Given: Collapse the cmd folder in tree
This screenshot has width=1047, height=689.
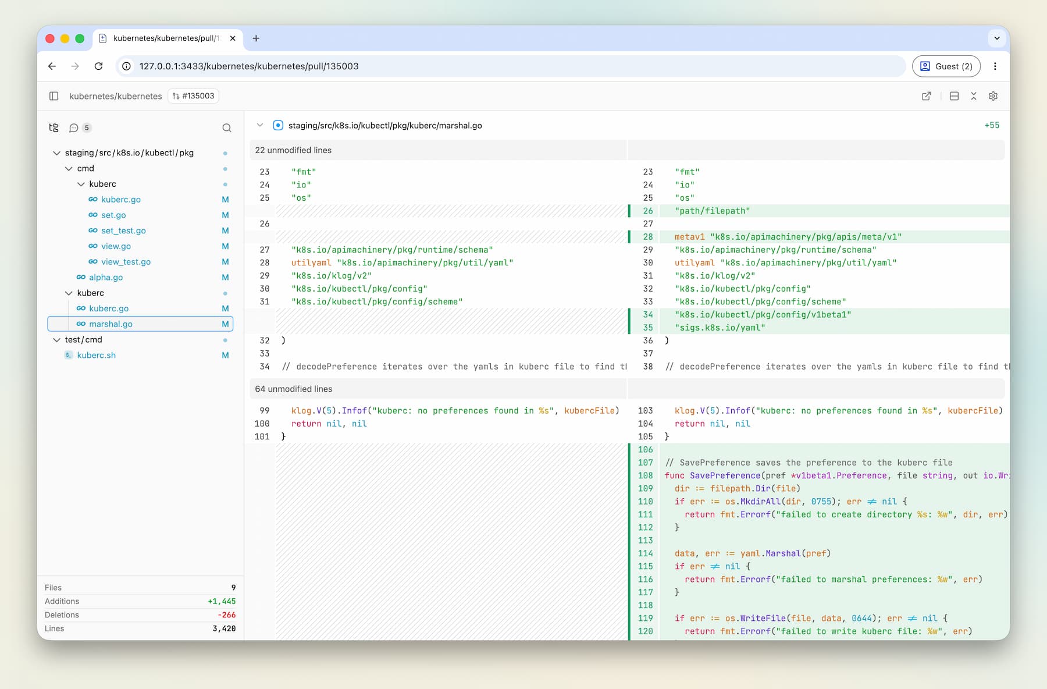Looking at the screenshot, I should (x=69, y=169).
